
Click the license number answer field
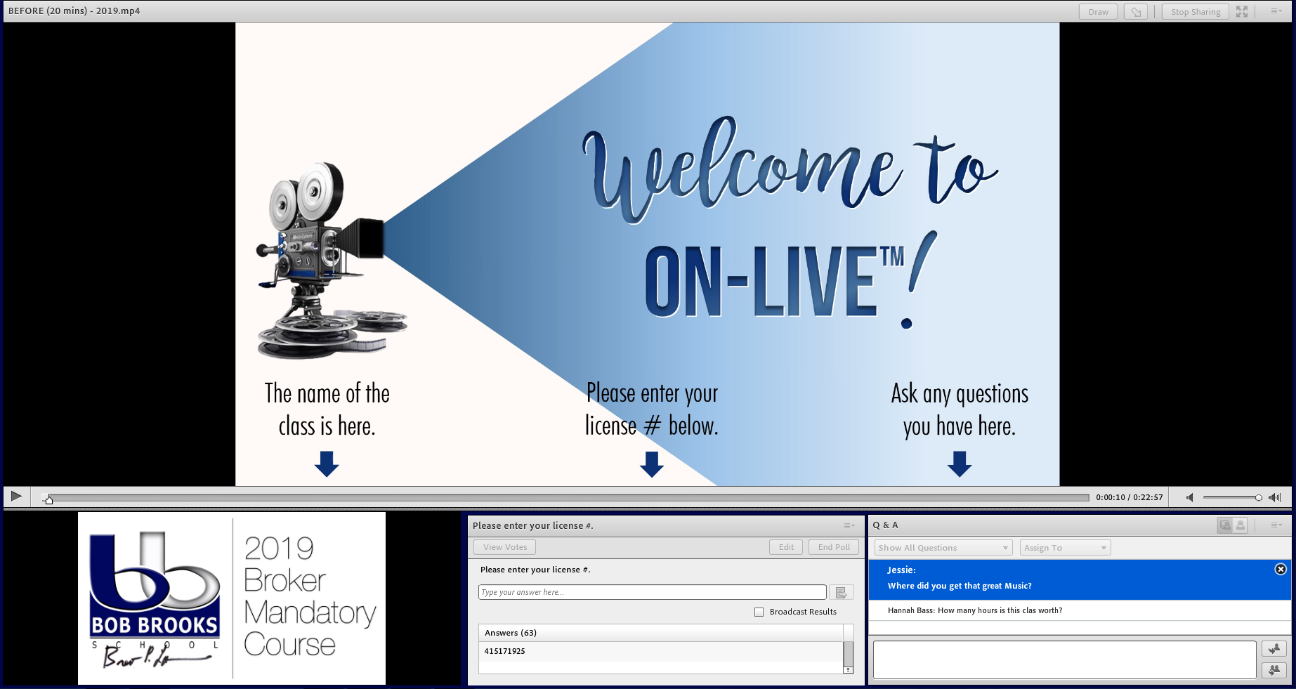pyautogui.click(x=652, y=592)
